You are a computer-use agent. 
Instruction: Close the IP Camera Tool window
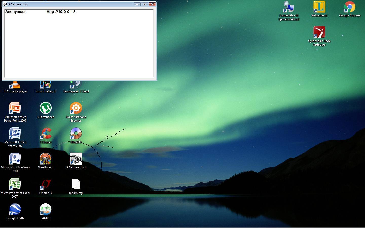[152, 4]
